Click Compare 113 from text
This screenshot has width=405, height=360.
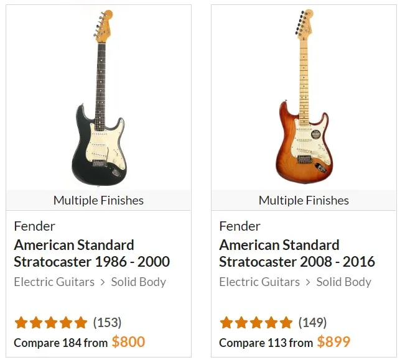[x=266, y=343]
